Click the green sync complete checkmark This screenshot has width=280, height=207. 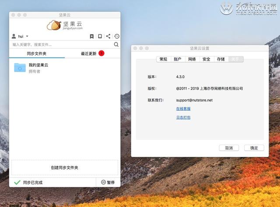pyautogui.click(x=17, y=182)
